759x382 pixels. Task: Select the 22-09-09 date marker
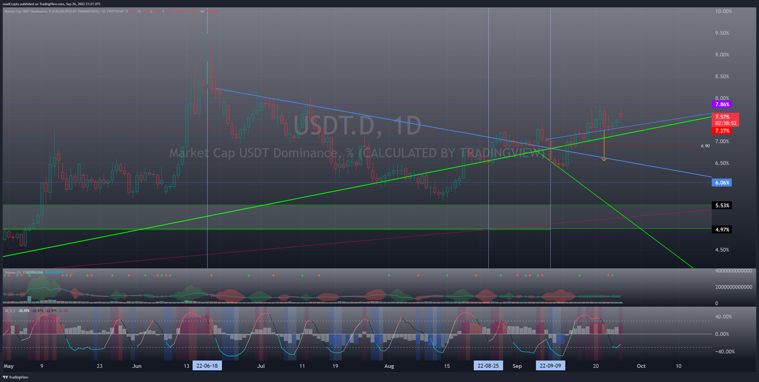550,366
